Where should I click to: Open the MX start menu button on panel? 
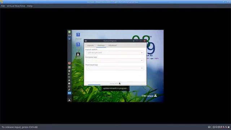[69, 100]
